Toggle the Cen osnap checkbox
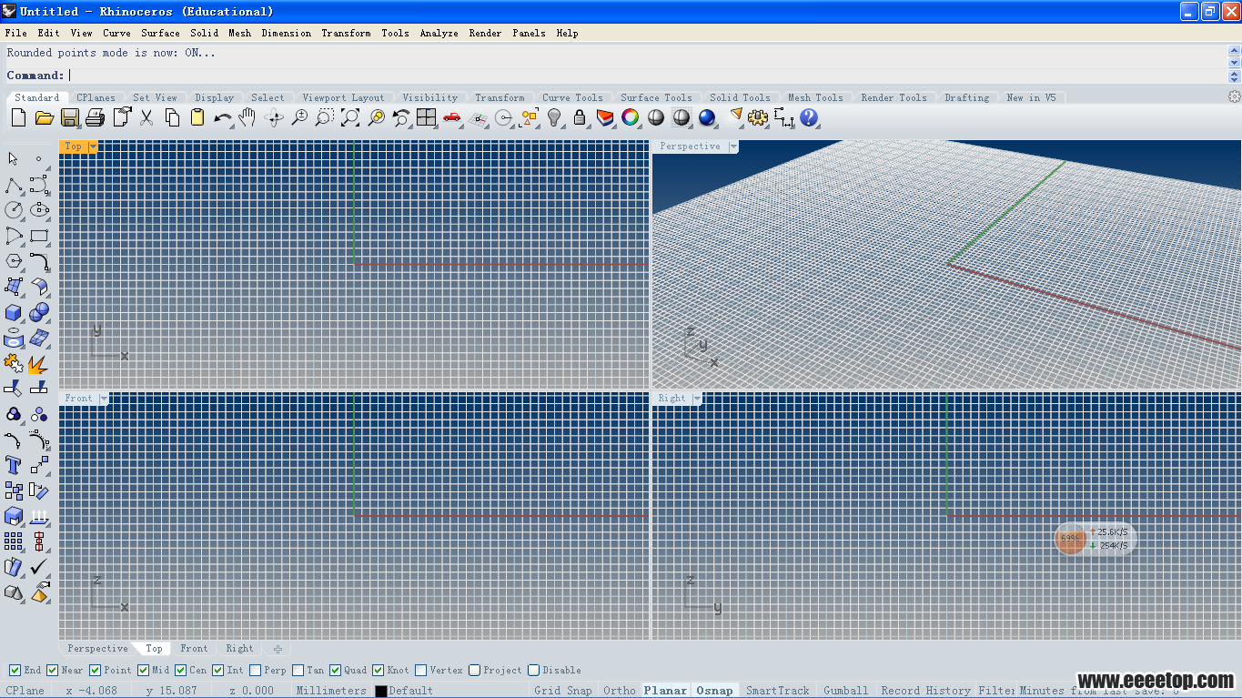Screen dimensions: 1242x698 181,671
